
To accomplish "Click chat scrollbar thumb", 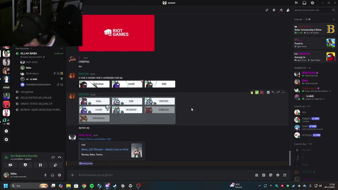I will (x=290, y=158).
